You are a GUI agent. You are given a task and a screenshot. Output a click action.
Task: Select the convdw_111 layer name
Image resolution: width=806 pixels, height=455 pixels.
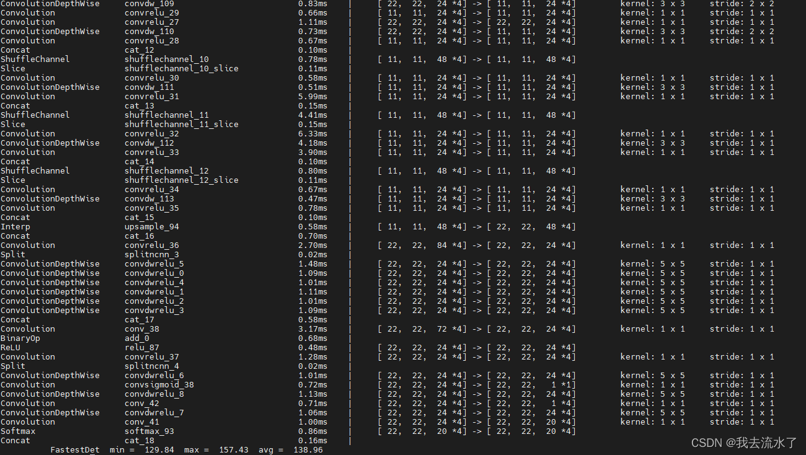[149, 87]
